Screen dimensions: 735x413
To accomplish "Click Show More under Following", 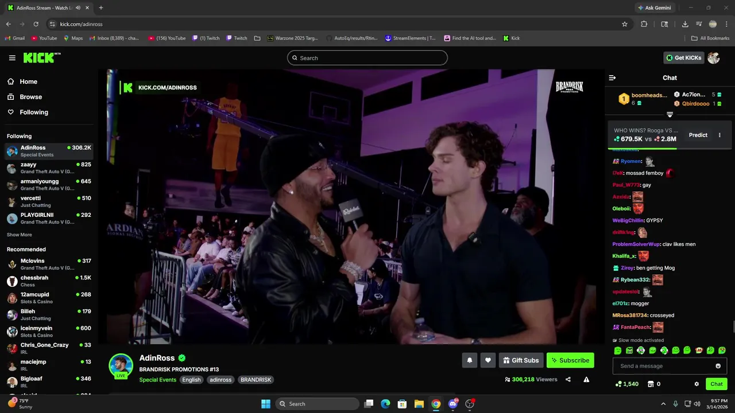I will [20, 235].
